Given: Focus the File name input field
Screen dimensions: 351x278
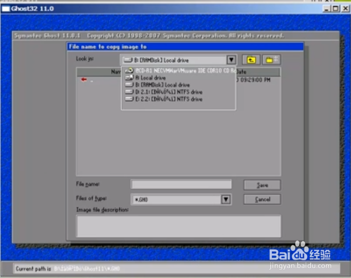Looking at the screenshot, I should tap(181, 184).
